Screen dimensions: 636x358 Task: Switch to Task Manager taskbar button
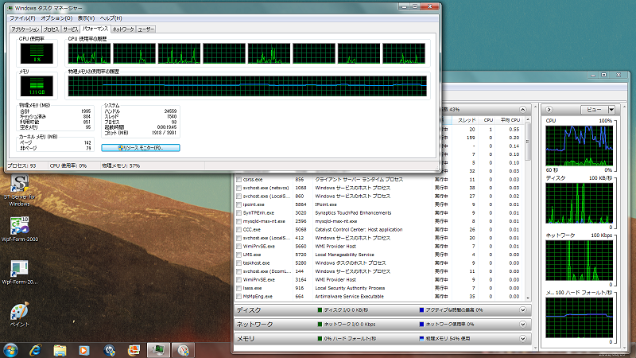pyautogui.click(x=158, y=350)
